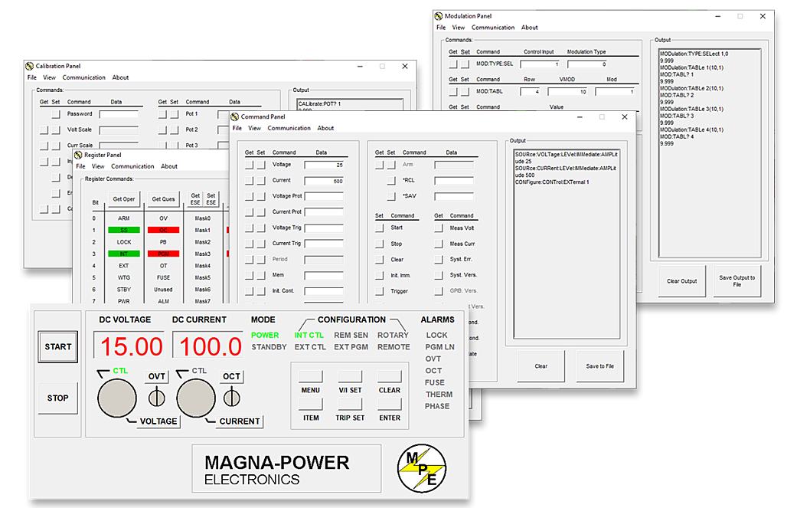Open the Communication menu in Modulation Panel
Viewport: 797px width, 508px height.
point(493,28)
